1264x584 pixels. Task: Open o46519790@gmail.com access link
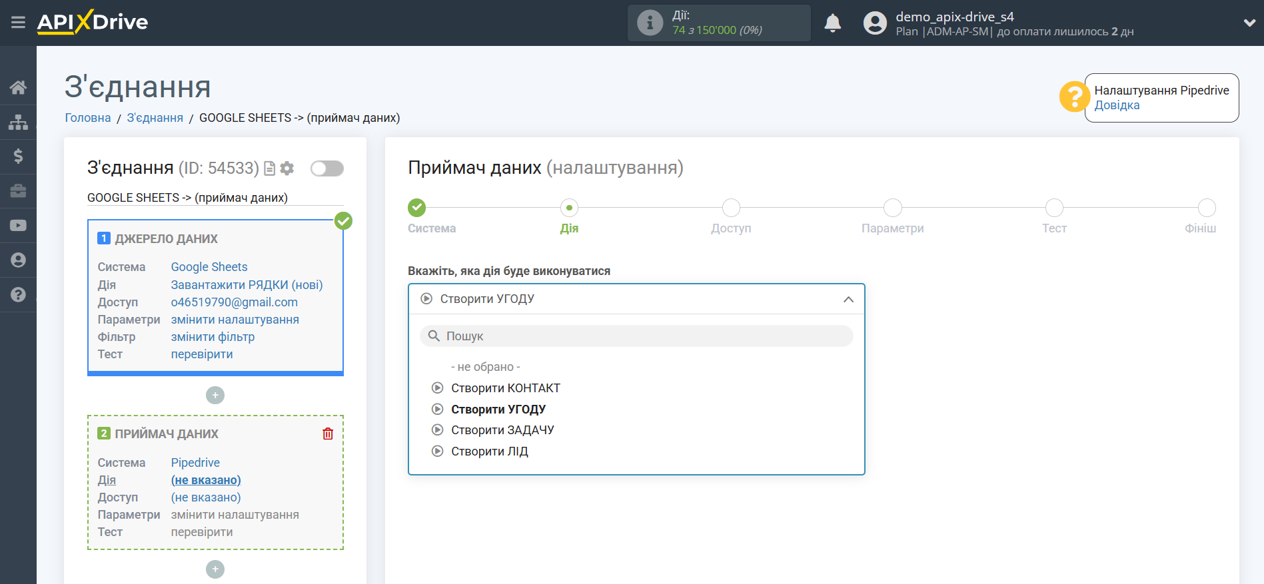[x=235, y=302]
